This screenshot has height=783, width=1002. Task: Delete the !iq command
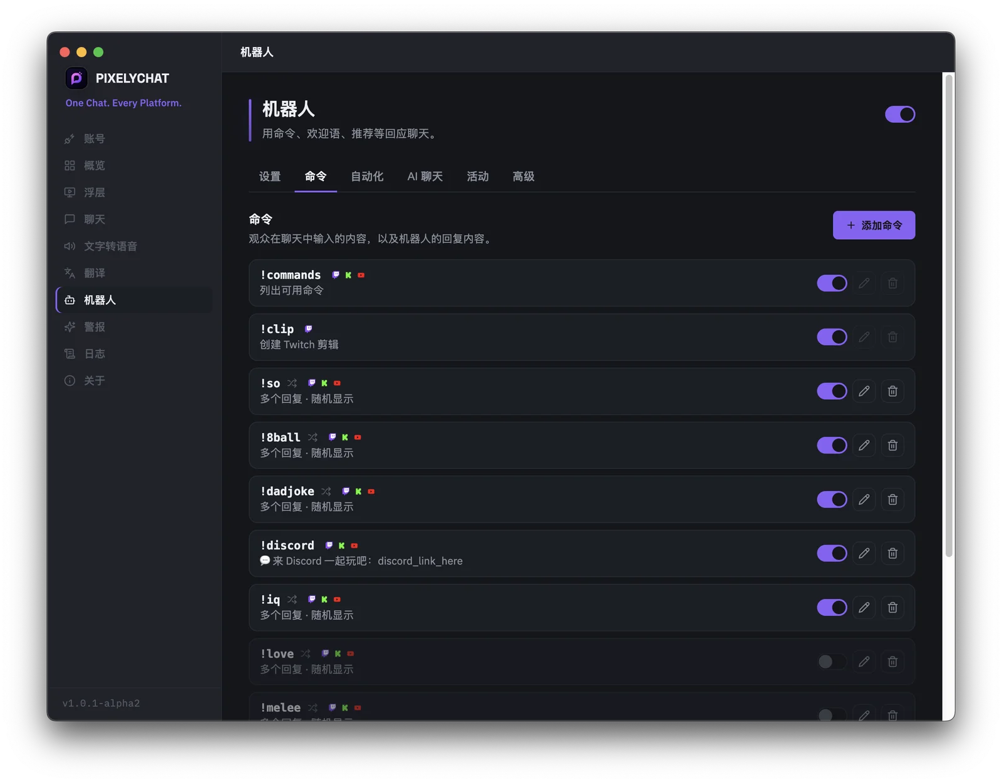892,607
